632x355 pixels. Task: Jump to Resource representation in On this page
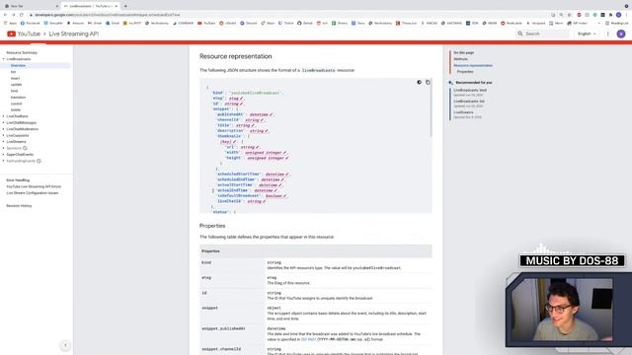click(473, 65)
